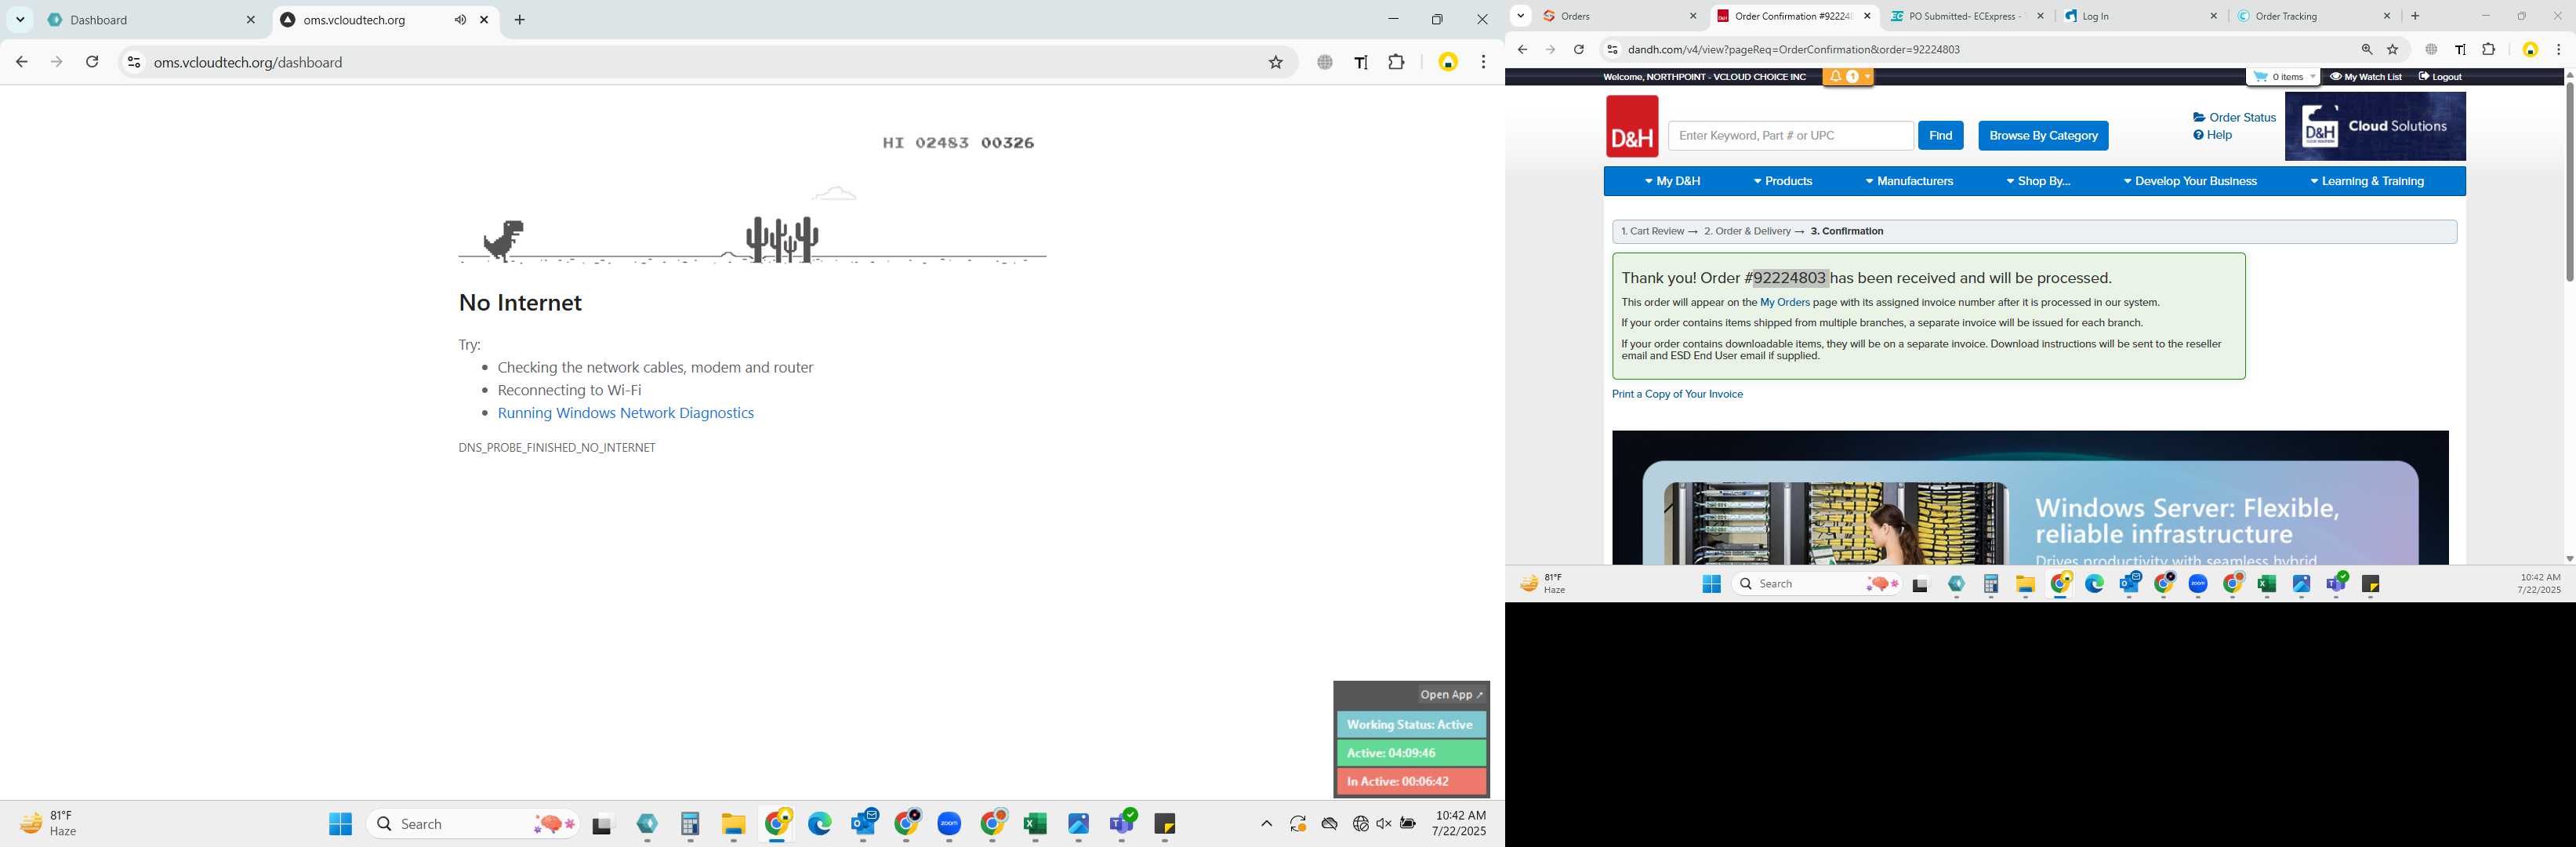This screenshot has height=847, width=2576.
Task: Switch to PO Submitted- ECExpress tab
Action: point(1968,16)
